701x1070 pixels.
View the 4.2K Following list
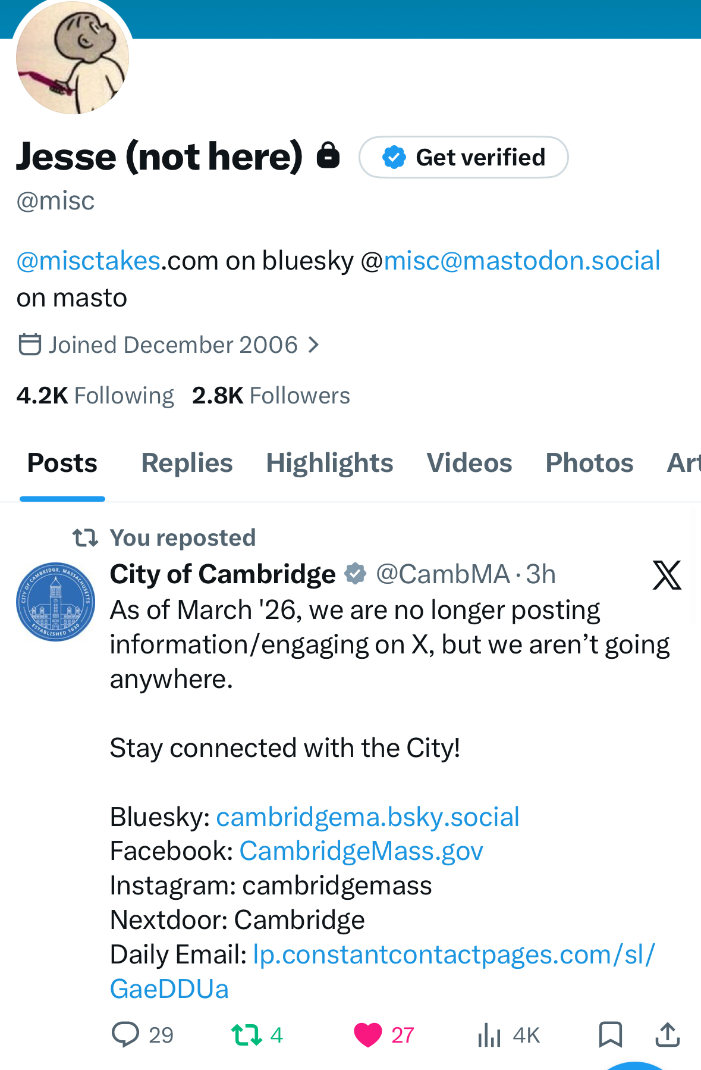tap(95, 396)
